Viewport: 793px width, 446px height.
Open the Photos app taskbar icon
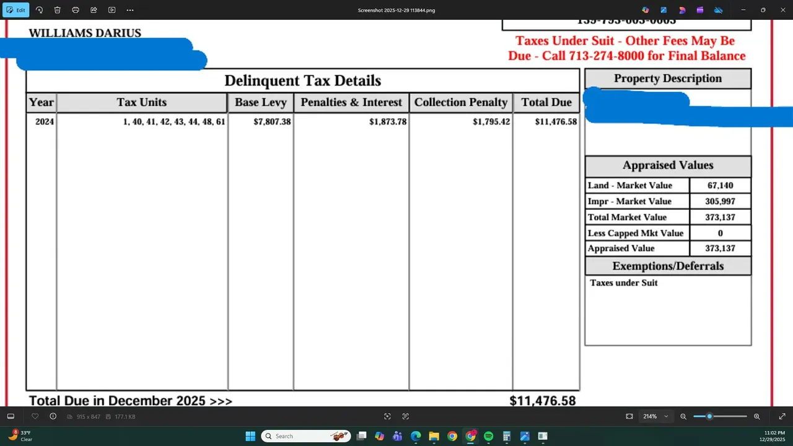tap(525, 436)
